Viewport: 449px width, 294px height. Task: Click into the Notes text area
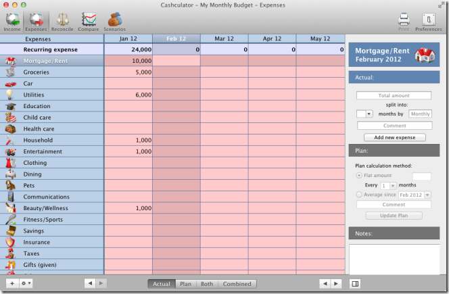(x=394, y=259)
